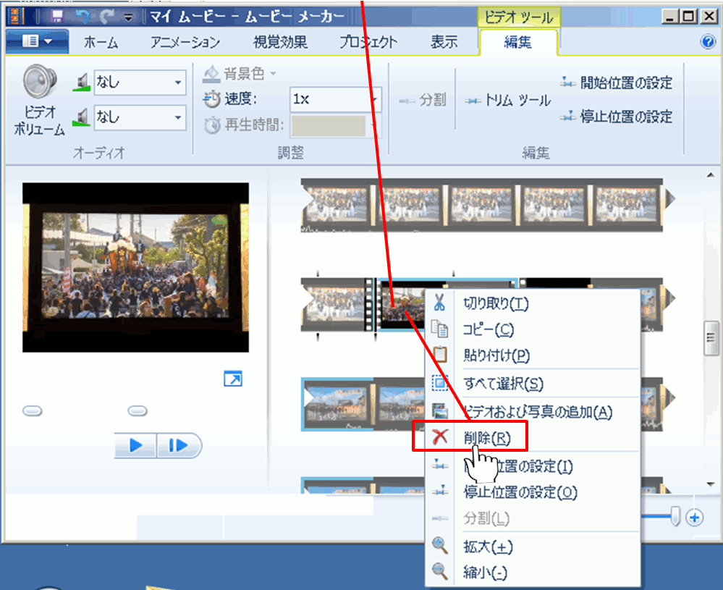The image size is (723, 590).
Task: Click the zoom in plus icon
Action: tap(695, 517)
